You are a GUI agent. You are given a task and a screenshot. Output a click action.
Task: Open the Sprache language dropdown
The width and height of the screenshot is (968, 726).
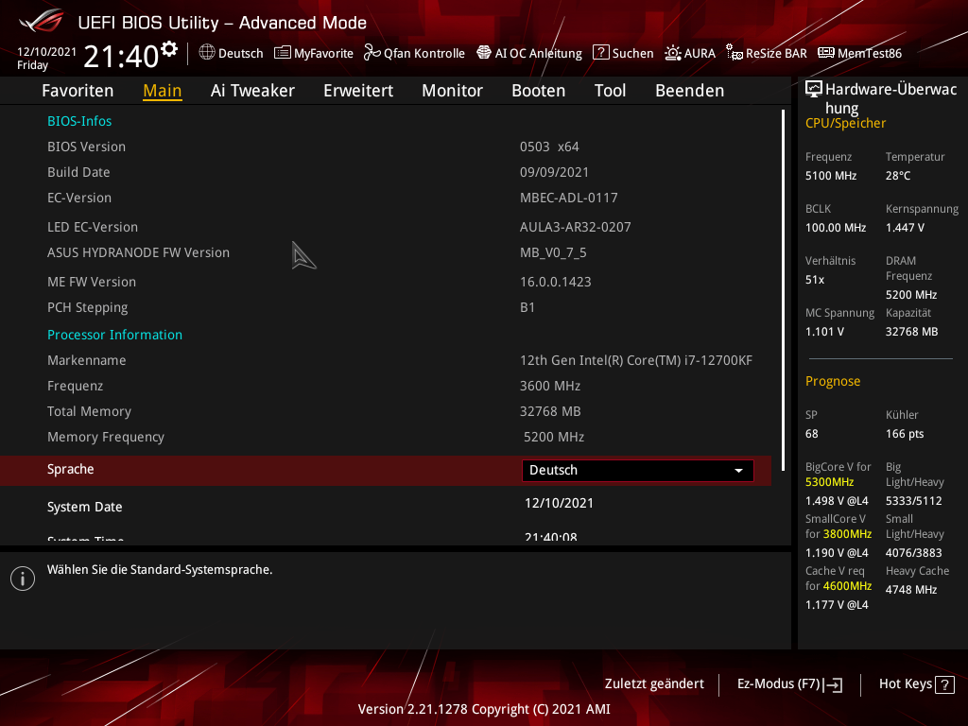pos(637,470)
